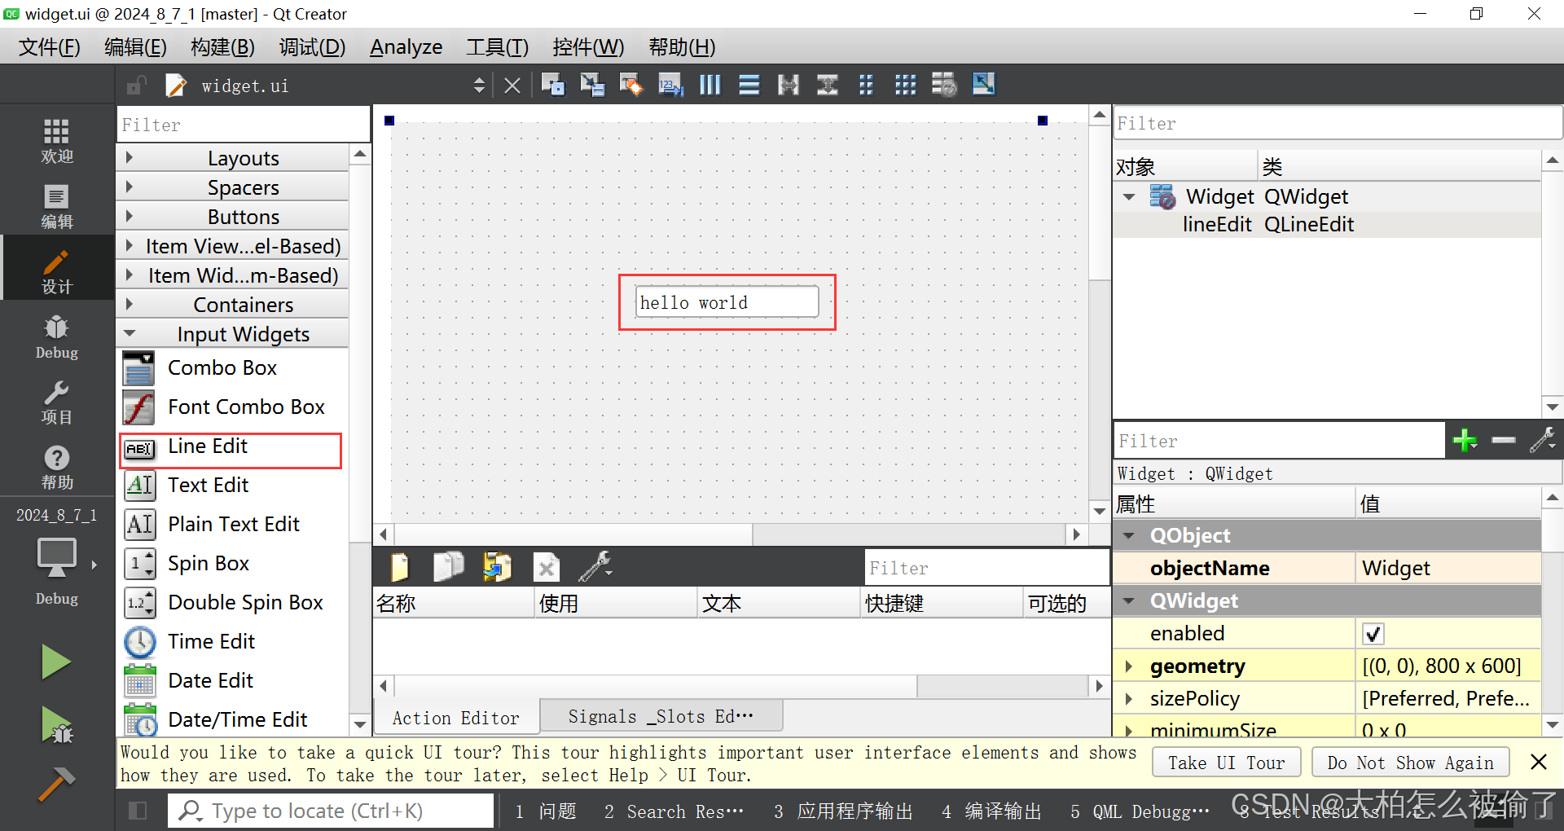The width and height of the screenshot is (1564, 831).
Task: Click Edit Signals/Slots toolbar icon
Action: (x=592, y=85)
